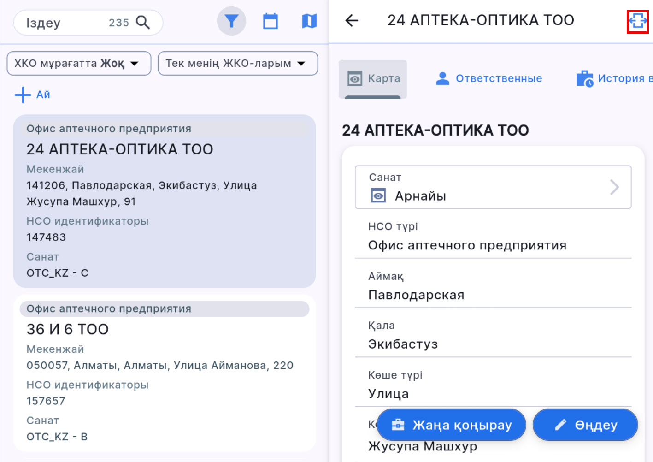653x462 pixels.
Task: Open the calendar view icon
Action: (x=271, y=21)
